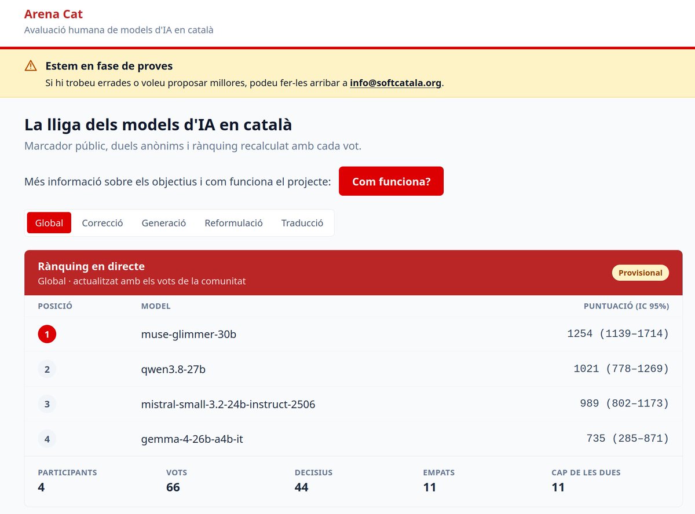Open the Traducció tab
The image size is (695, 514).
coord(302,223)
